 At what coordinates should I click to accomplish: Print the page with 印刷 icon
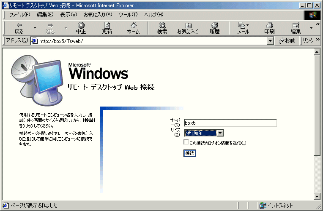[269, 28]
